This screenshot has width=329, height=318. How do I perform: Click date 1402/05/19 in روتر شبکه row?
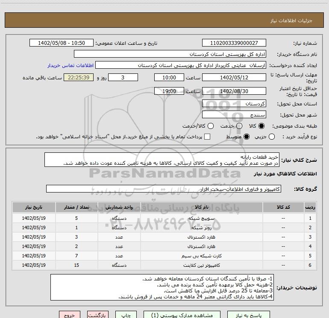(34, 228)
